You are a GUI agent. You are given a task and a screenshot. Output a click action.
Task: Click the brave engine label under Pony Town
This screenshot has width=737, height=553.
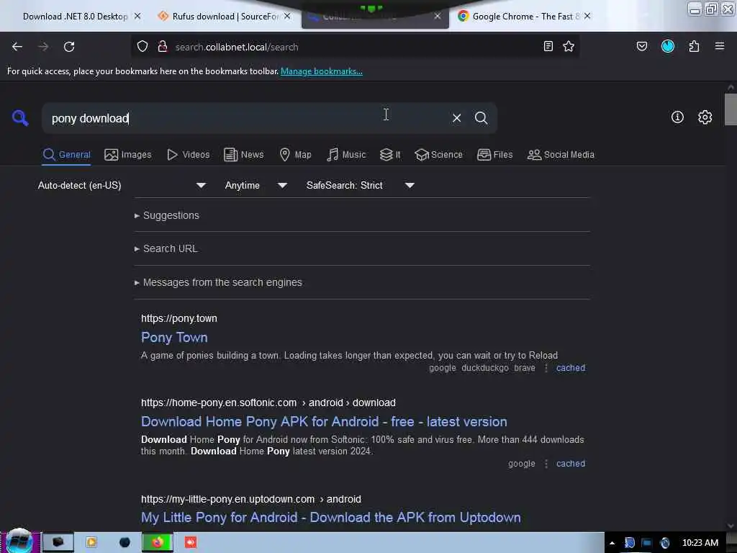point(525,368)
